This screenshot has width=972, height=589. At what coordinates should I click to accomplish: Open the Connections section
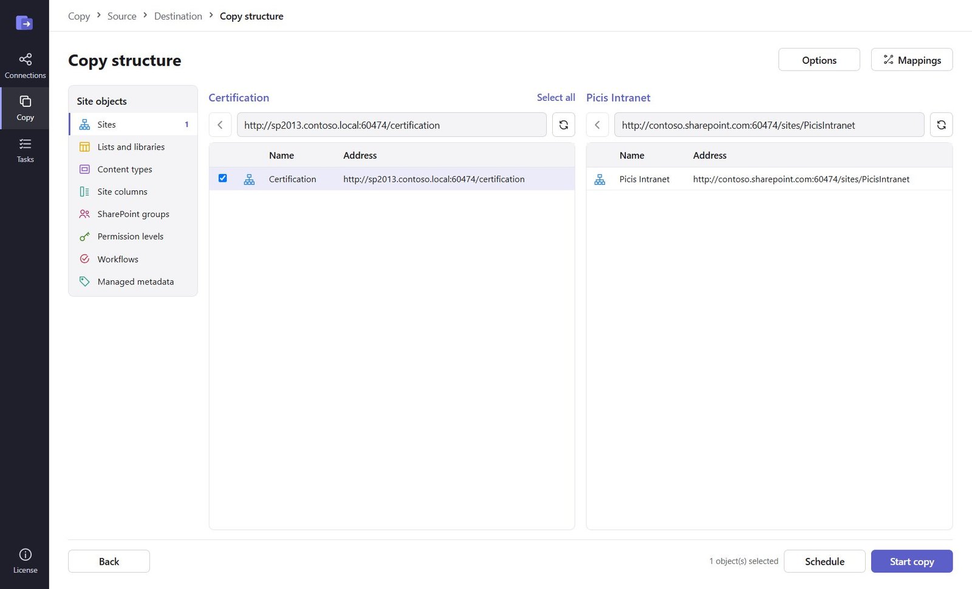click(25, 66)
